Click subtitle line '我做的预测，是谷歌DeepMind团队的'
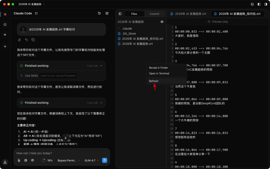 tap(200, 103)
